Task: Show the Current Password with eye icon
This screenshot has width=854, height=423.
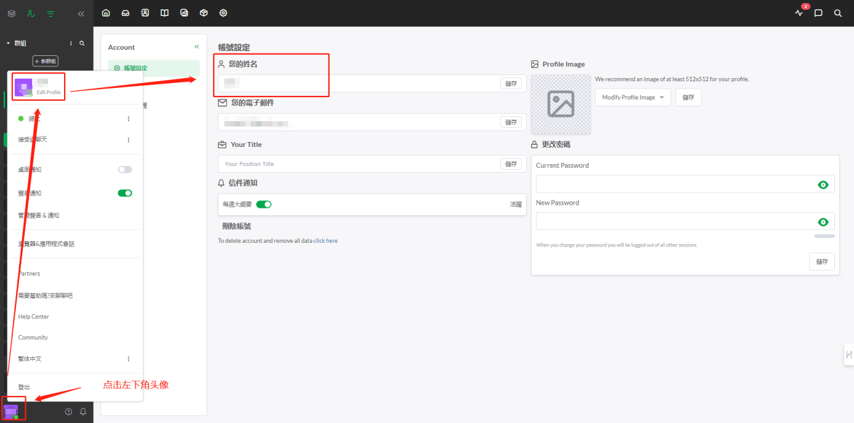Action: (823, 185)
